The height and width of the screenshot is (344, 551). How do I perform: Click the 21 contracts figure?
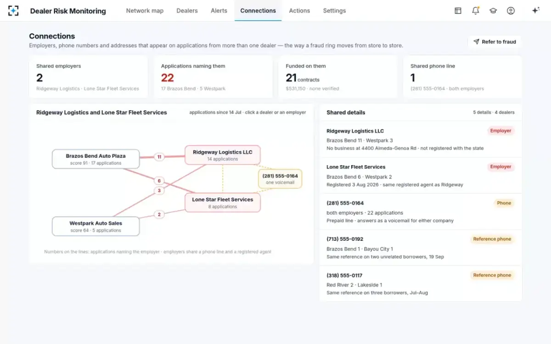[303, 78]
